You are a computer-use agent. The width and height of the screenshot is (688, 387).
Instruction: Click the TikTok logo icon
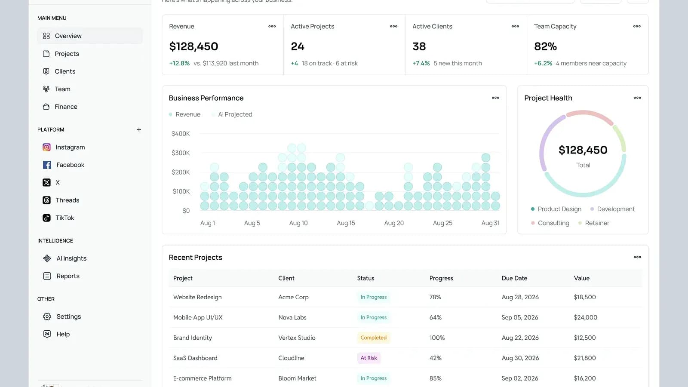(46, 218)
